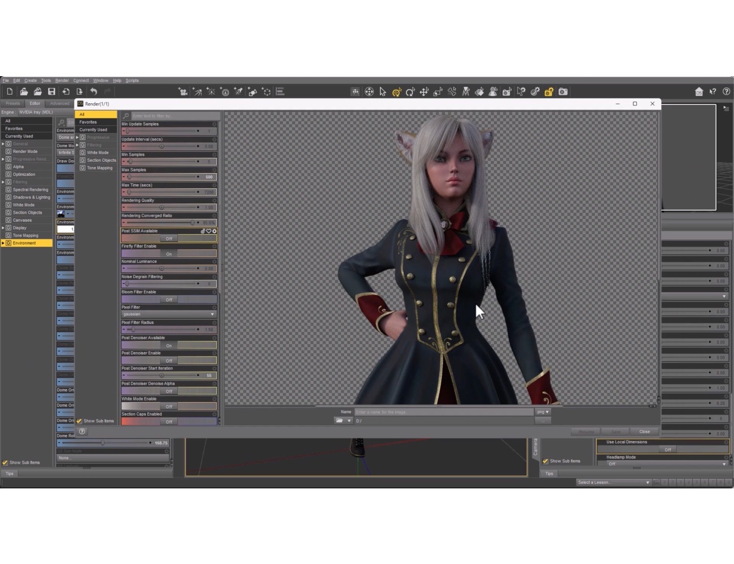Click the Close button on render dialog
The image size is (734, 564).
click(645, 431)
